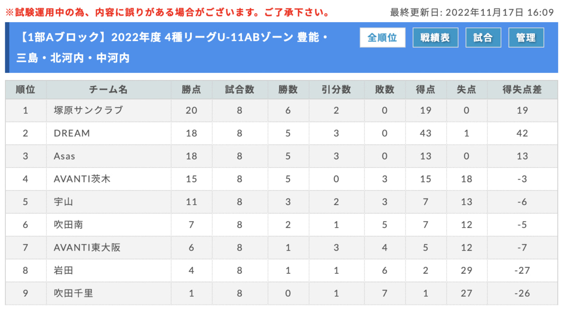Image resolution: width=566 pixels, height=313 pixels.
Task: Click the 試合数 column header
Action: [239, 90]
